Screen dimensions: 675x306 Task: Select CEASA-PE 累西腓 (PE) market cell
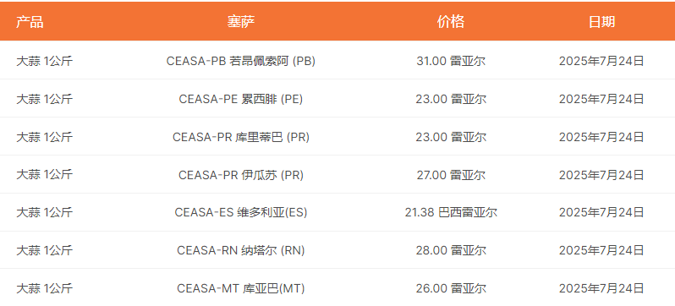pos(241,99)
